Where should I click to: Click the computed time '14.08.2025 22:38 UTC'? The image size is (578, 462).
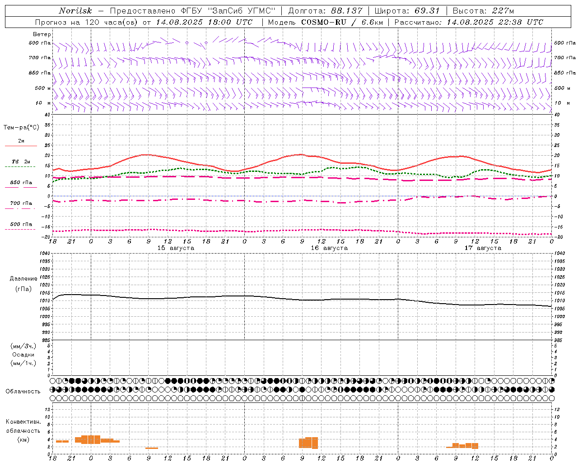(x=495, y=22)
